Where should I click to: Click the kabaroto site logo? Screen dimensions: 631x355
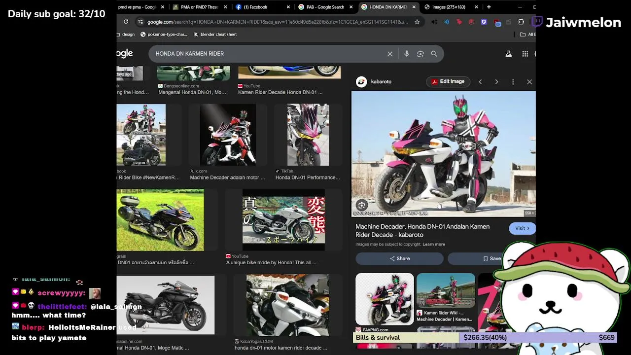coord(362,82)
